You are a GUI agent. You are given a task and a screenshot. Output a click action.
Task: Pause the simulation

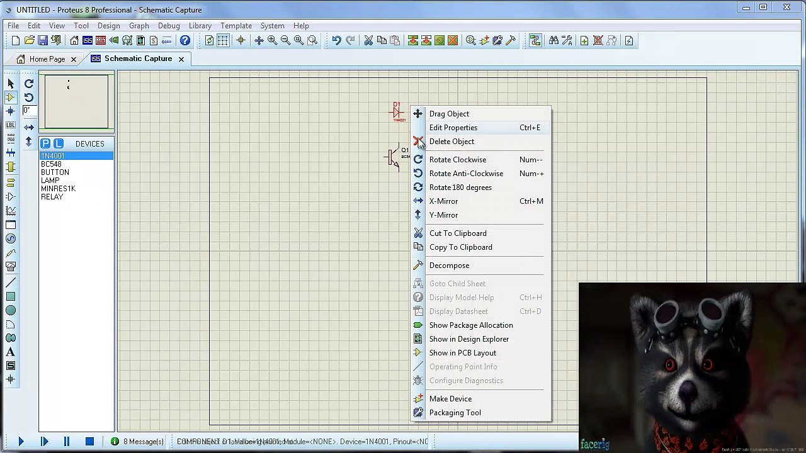(x=66, y=442)
